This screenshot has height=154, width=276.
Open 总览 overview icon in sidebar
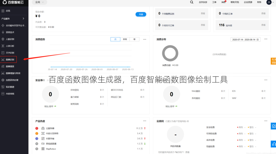(x=3, y=11)
